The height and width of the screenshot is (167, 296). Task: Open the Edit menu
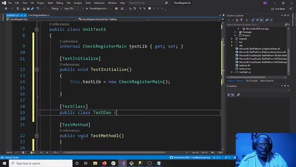tap(17, 3)
